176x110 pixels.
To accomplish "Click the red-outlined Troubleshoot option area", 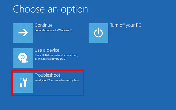I will (x=48, y=83).
